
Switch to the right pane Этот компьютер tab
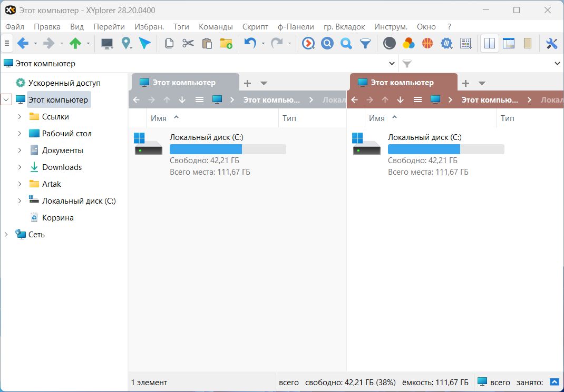pyautogui.click(x=402, y=83)
